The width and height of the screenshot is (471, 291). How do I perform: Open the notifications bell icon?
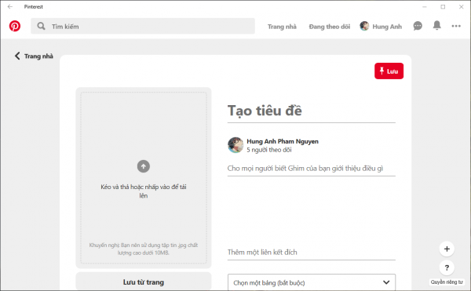pos(436,26)
